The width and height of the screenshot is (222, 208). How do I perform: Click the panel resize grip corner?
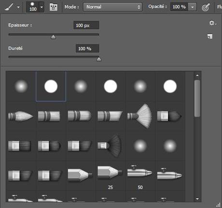(219, 205)
